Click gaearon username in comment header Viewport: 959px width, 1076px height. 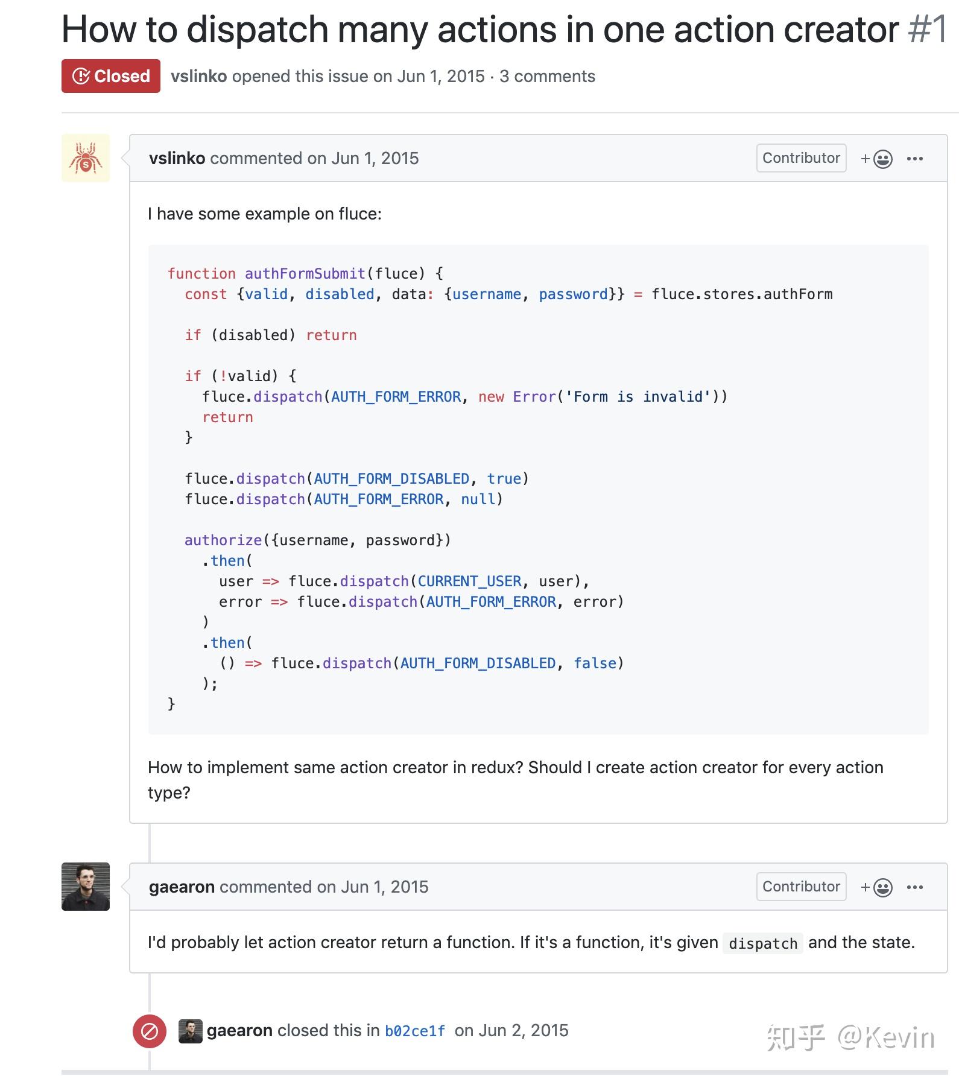182,887
